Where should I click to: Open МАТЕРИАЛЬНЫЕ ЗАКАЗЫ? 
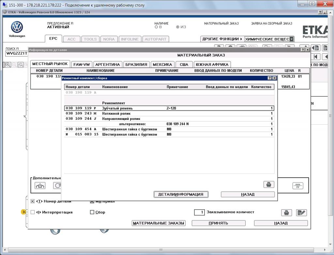(x=159, y=223)
